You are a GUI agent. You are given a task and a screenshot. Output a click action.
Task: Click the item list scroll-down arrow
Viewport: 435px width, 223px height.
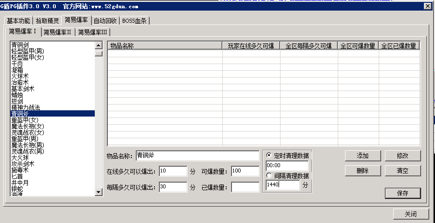click(x=99, y=192)
